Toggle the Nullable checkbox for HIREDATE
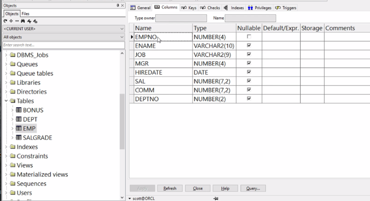 pos(249,72)
